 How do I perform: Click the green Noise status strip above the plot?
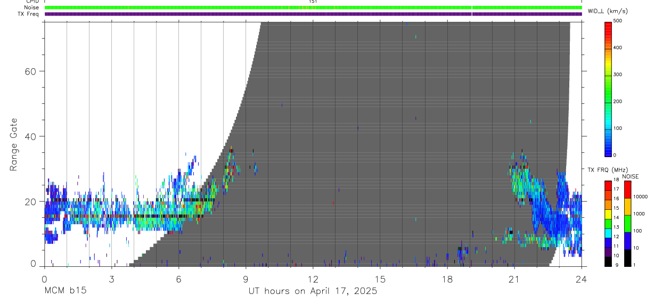point(313,7)
